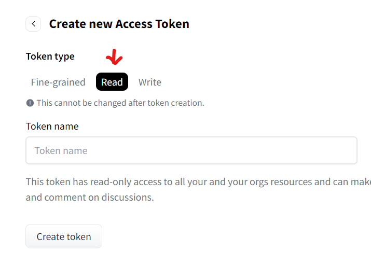This screenshot has height=253, width=371.
Task: Click the Token name placeholder text
Action: pyautogui.click(x=61, y=151)
